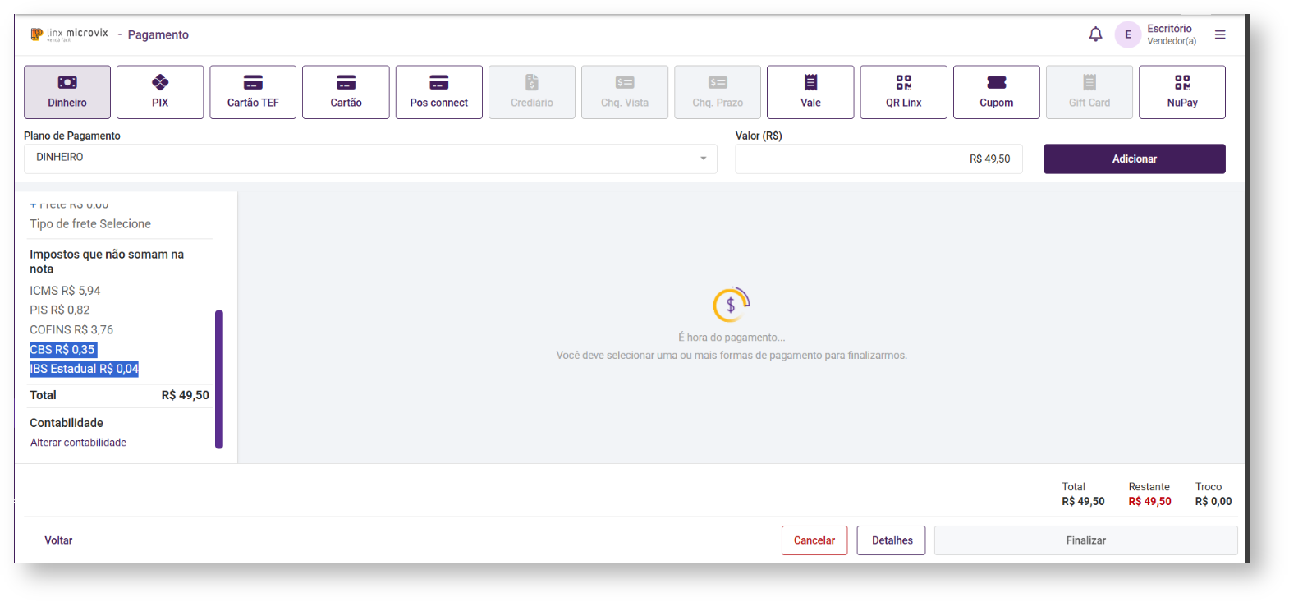Select Cupom payment method

point(996,92)
